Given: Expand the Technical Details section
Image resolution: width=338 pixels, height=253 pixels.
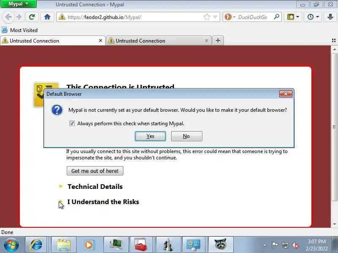Looking at the screenshot, I should [95, 186].
